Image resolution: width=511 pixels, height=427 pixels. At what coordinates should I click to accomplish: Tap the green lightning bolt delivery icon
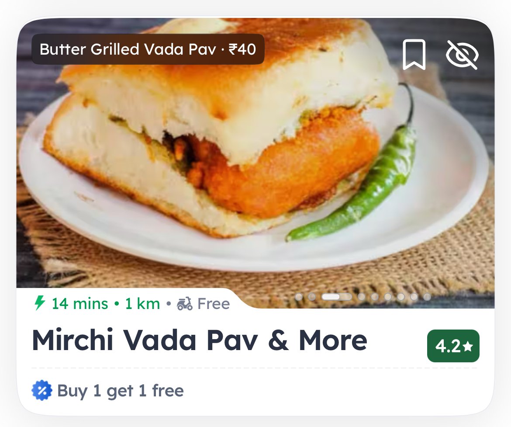point(40,303)
